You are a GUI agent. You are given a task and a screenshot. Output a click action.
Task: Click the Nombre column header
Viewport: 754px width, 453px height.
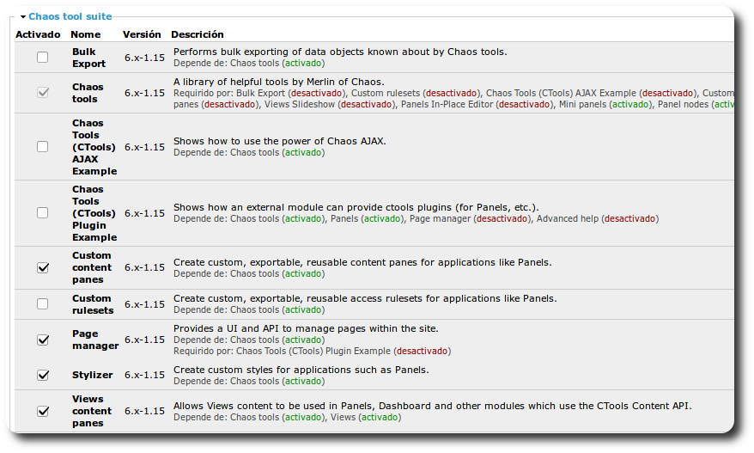(85, 34)
